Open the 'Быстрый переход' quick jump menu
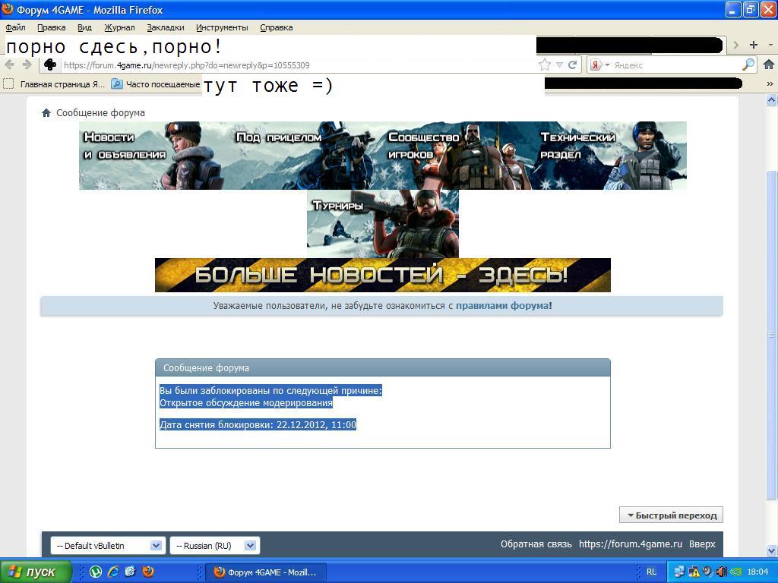Viewport: 778px width, 583px height. point(672,515)
